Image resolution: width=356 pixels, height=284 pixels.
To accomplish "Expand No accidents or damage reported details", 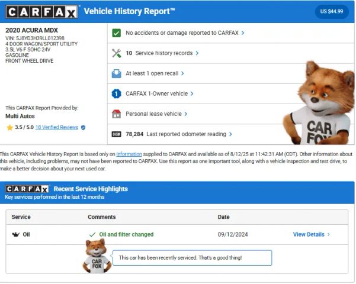I will click(185, 33).
